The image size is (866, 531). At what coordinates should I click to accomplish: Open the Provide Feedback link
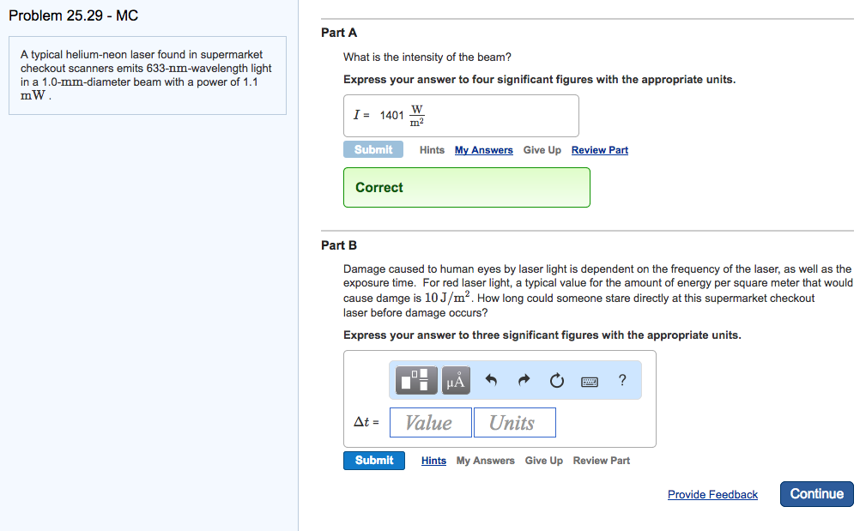(x=712, y=495)
